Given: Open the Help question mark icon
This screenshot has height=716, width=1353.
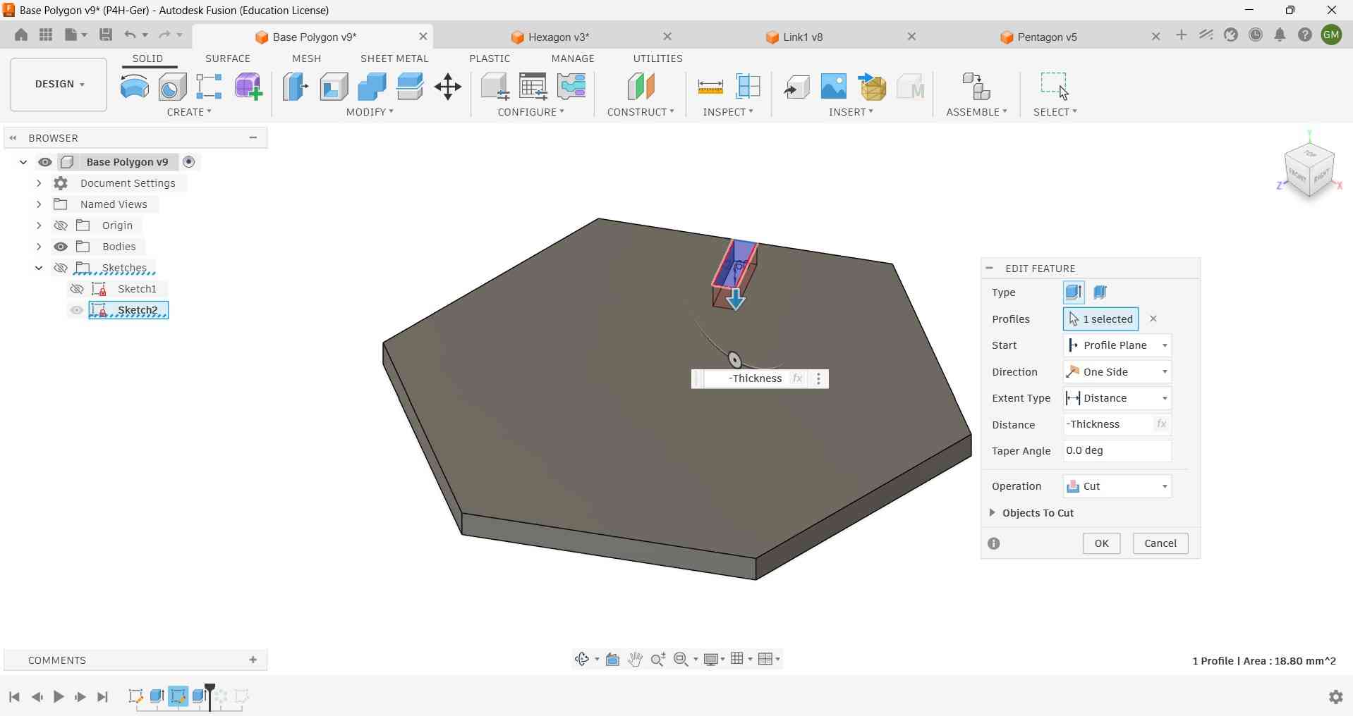Looking at the screenshot, I should click(1304, 35).
